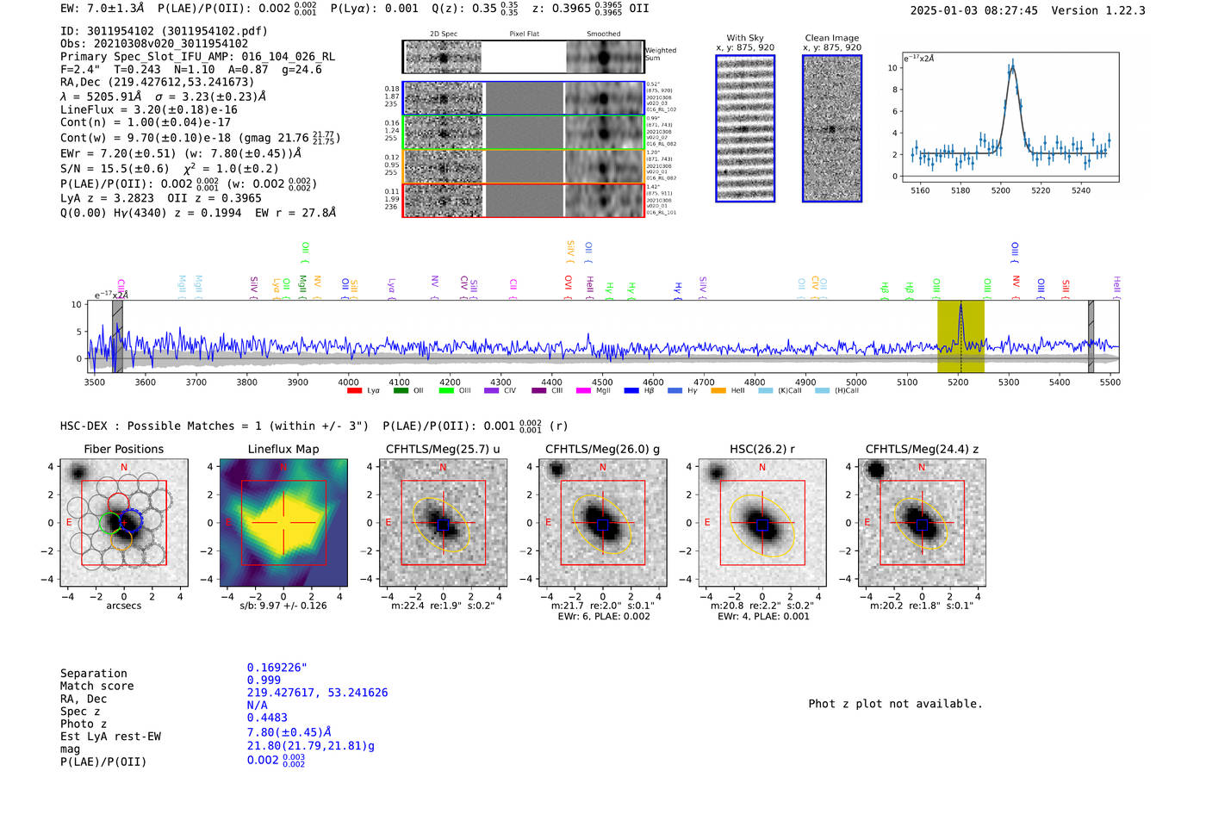Click the (K)Call light blue legend swatch
The image size is (1206, 821).
(x=766, y=391)
